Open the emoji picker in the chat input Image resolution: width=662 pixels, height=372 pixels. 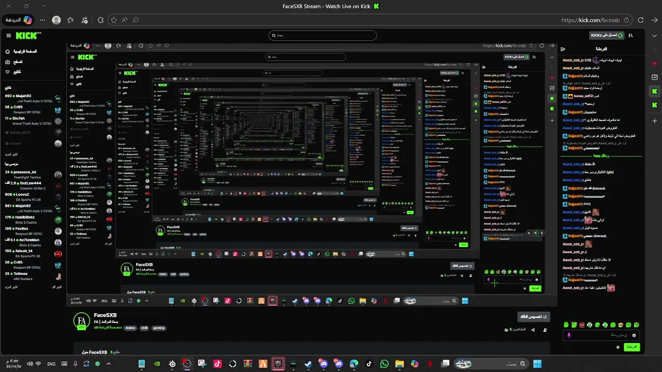click(634, 335)
